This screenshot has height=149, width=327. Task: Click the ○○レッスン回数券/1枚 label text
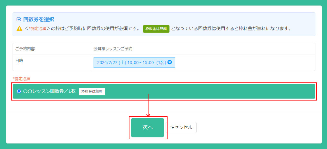(49, 91)
